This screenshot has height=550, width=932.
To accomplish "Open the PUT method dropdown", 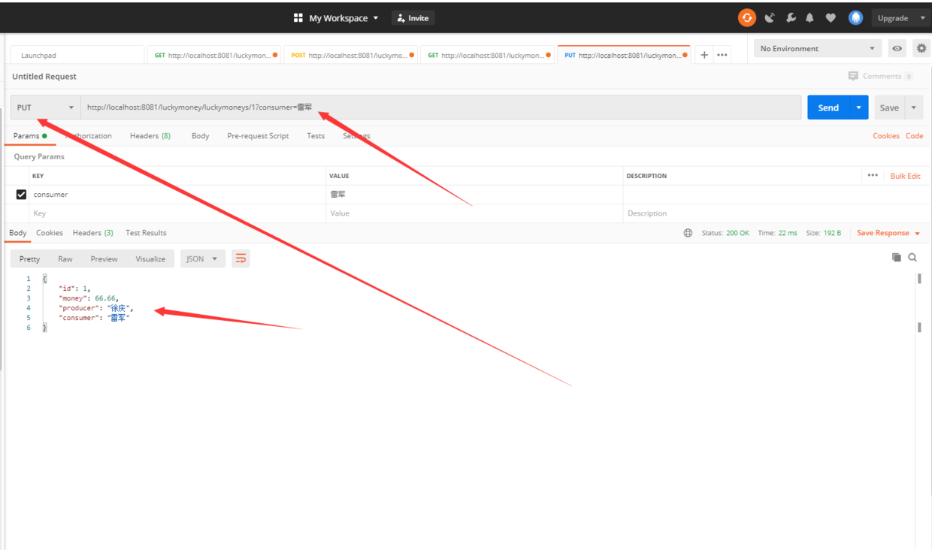I will [x=45, y=107].
